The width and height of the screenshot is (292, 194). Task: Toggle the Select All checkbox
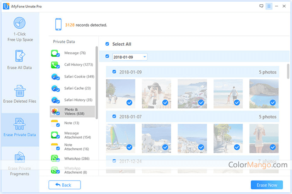(108, 44)
